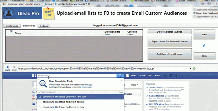Click trending arrow next to 2022 FIFA World Cup
The image size is (218, 111).
[147, 104]
